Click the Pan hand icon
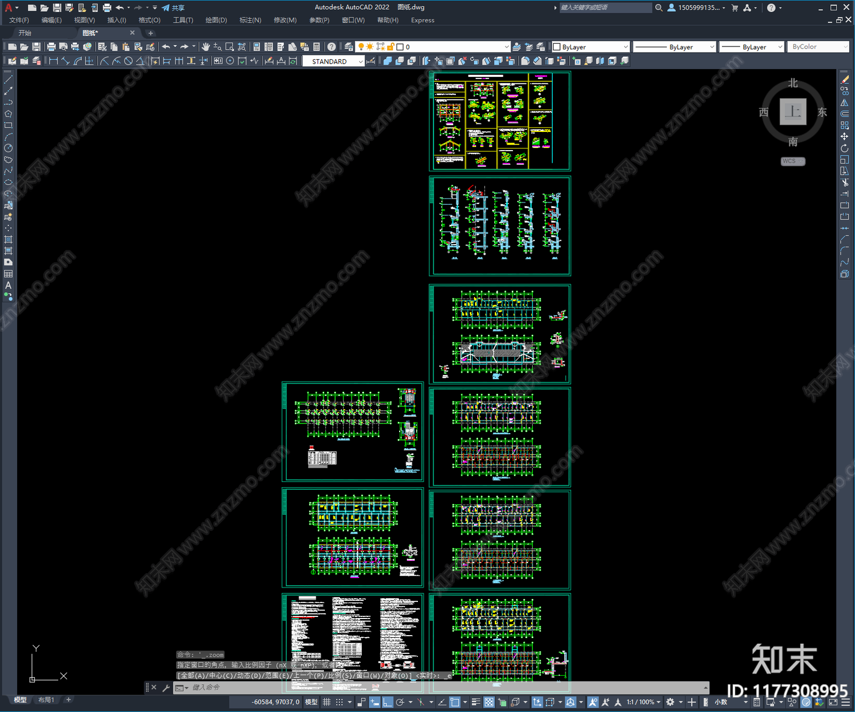855x712 pixels. tap(206, 47)
